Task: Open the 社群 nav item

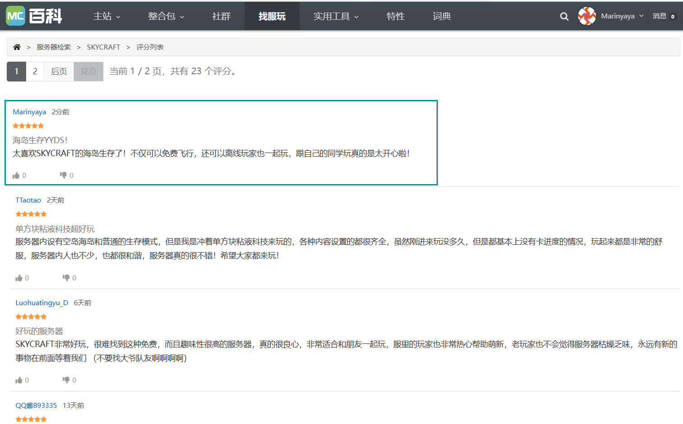Action: point(221,16)
